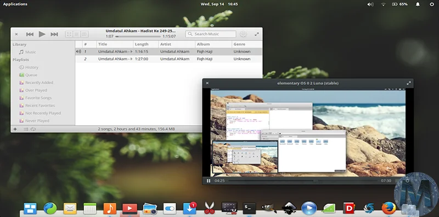
Task: Open Multitasking View from the dock
Action: point(30,208)
